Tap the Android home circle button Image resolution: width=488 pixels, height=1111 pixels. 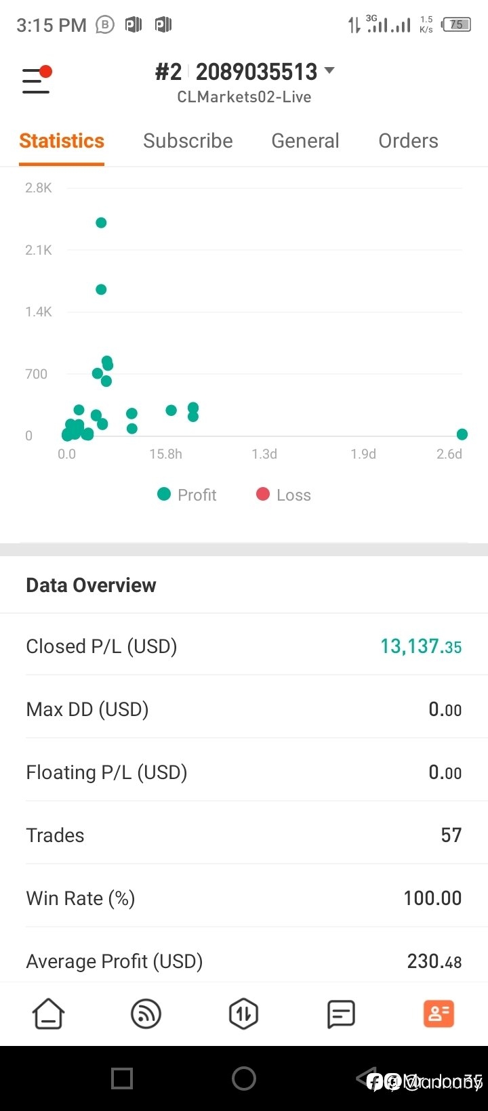tap(243, 1078)
